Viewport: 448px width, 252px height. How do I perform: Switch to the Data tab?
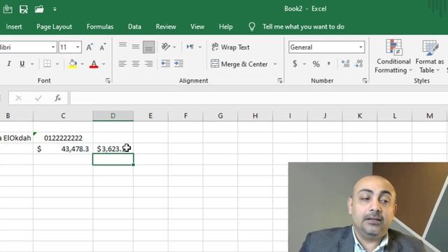pyautogui.click(x=134, y=27)
